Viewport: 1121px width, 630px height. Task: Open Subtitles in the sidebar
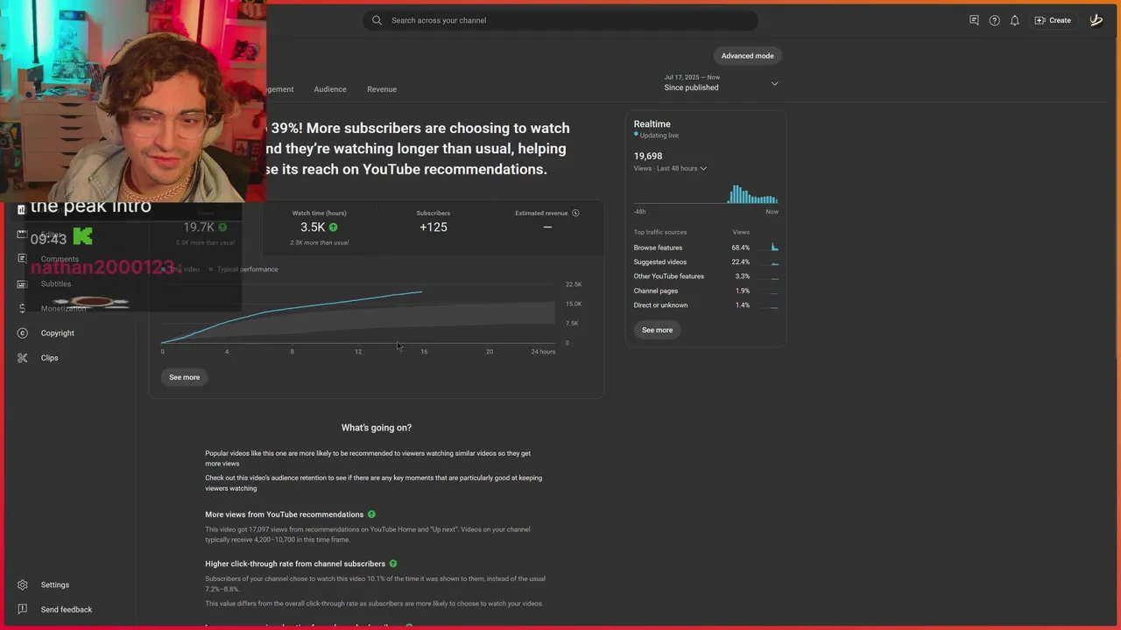56,283
